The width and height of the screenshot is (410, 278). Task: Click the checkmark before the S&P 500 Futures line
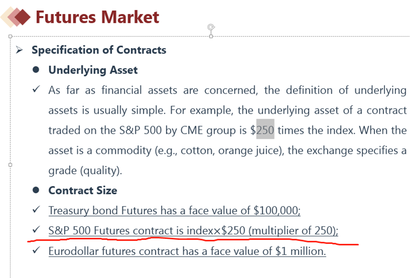pos(36,230)
